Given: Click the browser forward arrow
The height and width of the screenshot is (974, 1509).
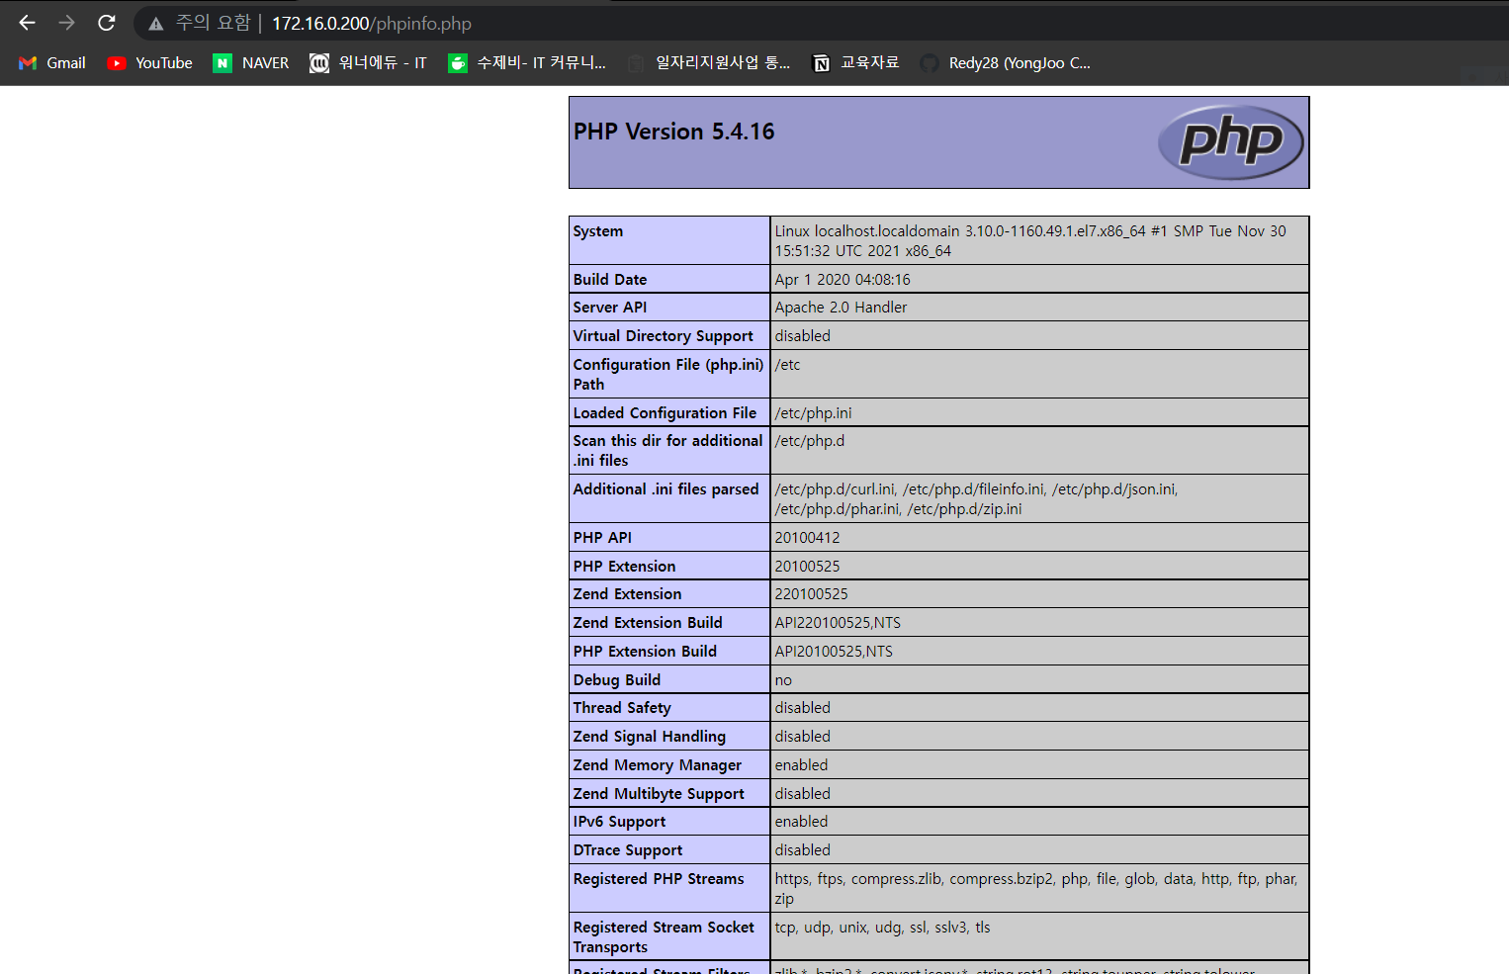Looking at the screenshot, I should point(66,23).
